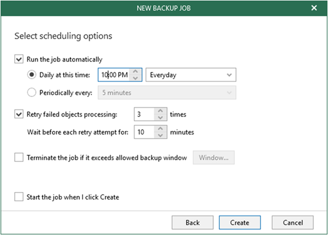Uncheck Retry failed objects processing
The width and height of the screenshot is (328, 235).
(19, 114)
